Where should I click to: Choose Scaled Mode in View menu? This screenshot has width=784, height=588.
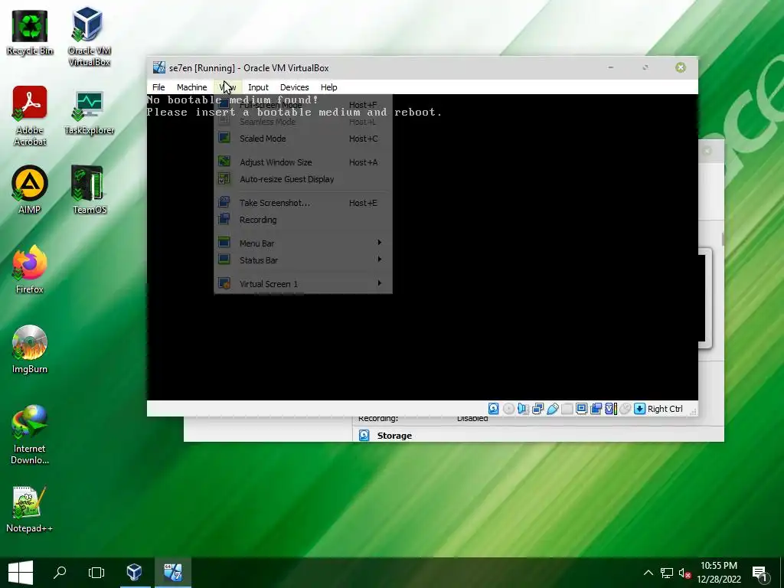303,139
